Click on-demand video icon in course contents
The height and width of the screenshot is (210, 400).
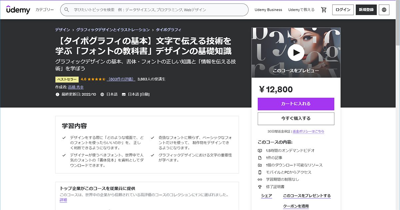pos(260,151)
